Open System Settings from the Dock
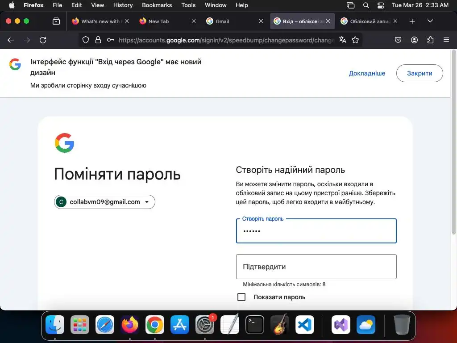Image resolution: width=457 pixels, height=343 pixels. pos(205,325)
